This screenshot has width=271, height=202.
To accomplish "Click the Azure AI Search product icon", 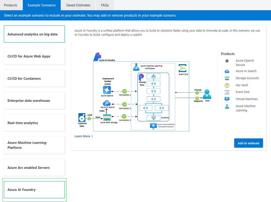I will point(227,71).
